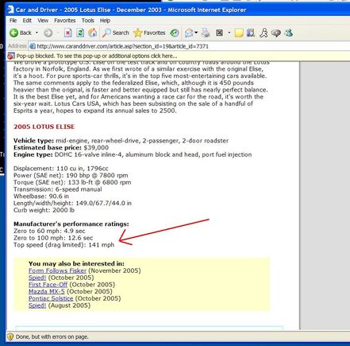
Task: Expand the Back button history dropdown arrow
Action: [x=37, y=33]
